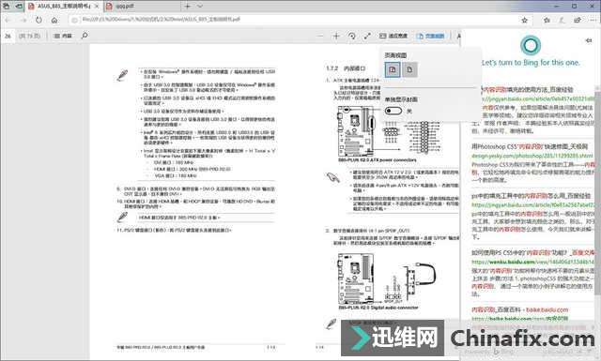Image resolution: width=601 pixels, height=361 pixels.
Task: Share this page
Action: pos(577,20)
